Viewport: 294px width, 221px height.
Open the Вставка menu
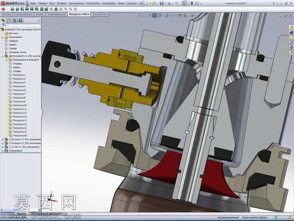point(61,3)
